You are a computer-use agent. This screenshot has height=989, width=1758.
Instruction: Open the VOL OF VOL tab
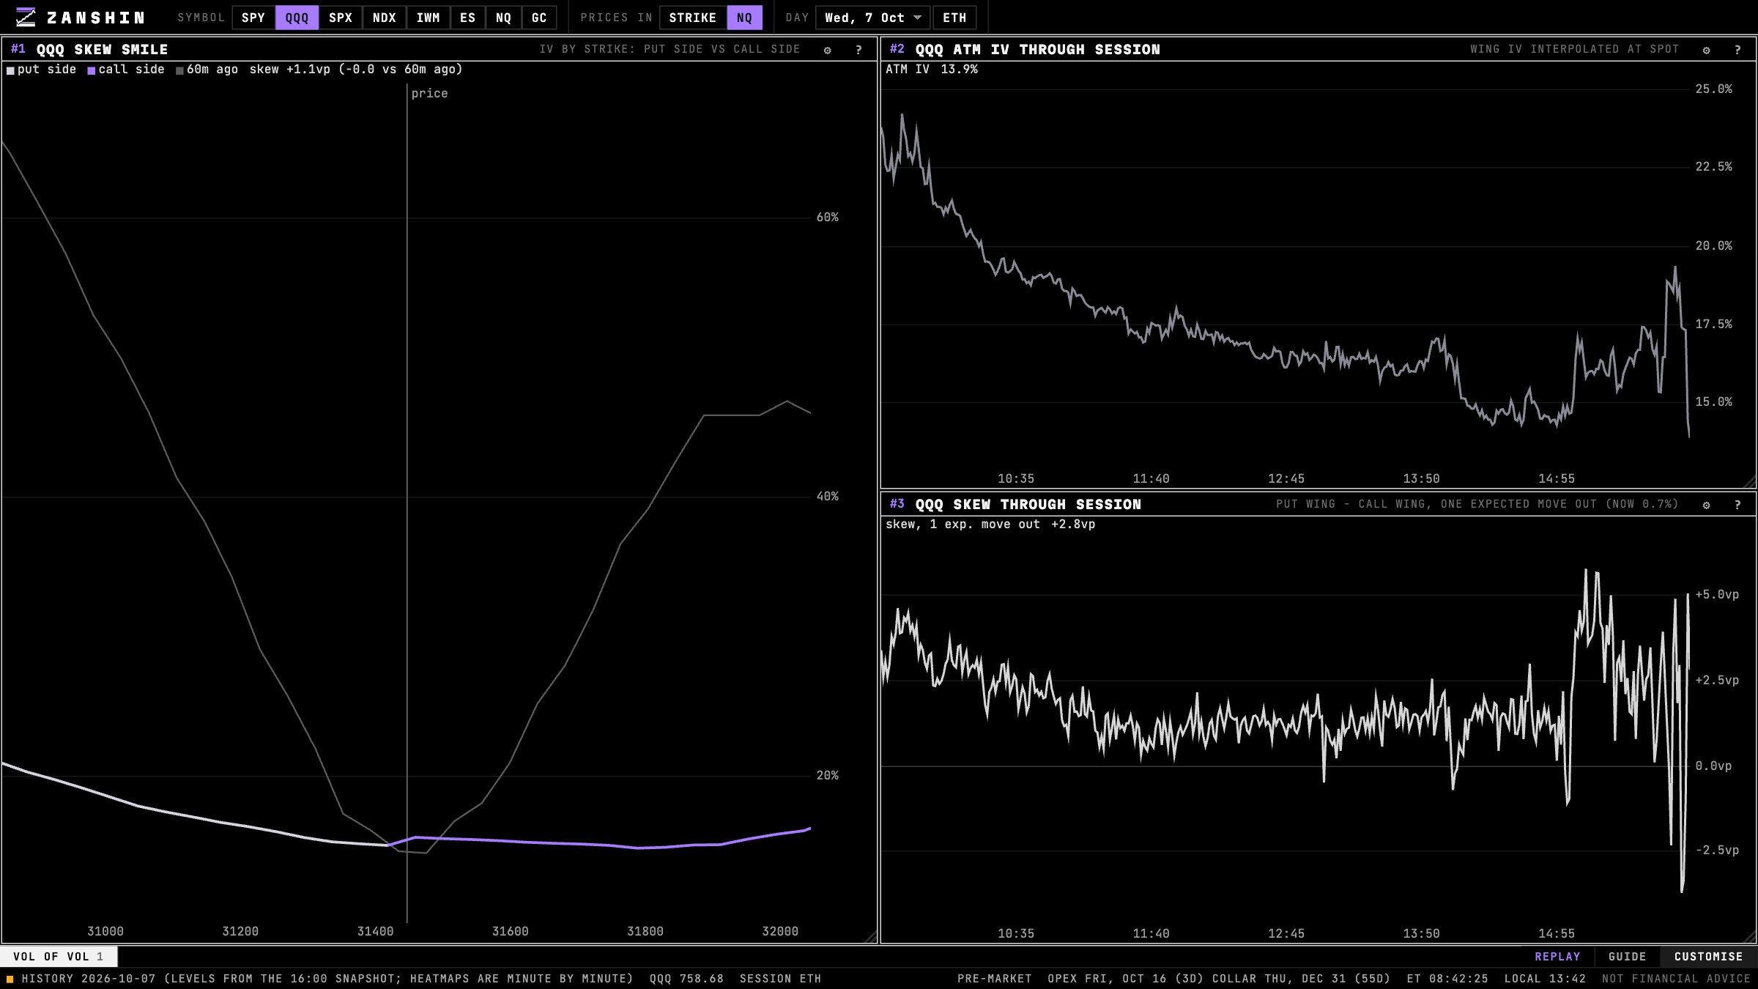click(x=59, y=957)
